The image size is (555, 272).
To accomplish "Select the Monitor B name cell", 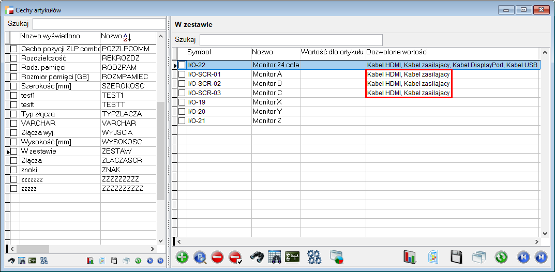I will point(276,83).
